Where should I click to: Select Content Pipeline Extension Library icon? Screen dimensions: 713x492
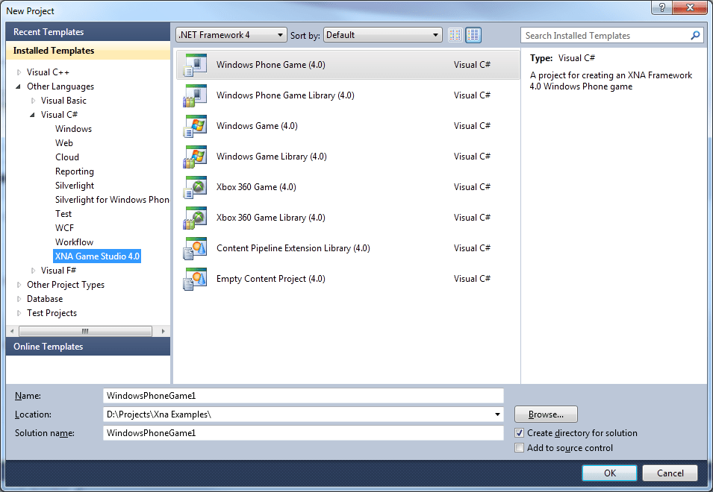click(x=195, y=248)
